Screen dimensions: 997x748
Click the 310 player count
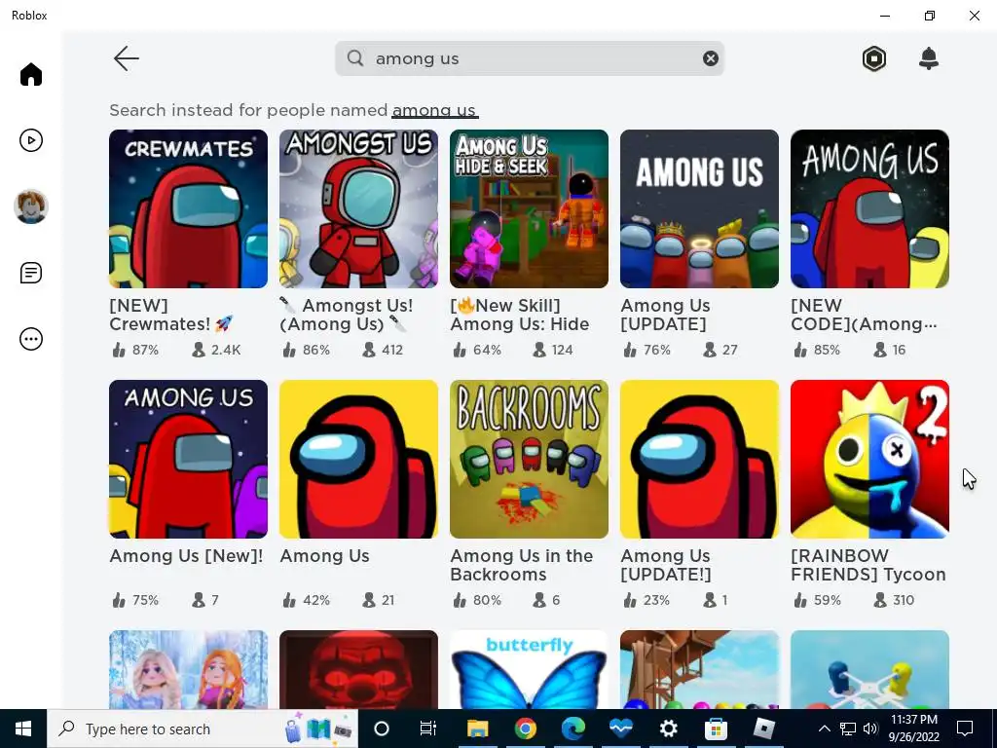894,600
